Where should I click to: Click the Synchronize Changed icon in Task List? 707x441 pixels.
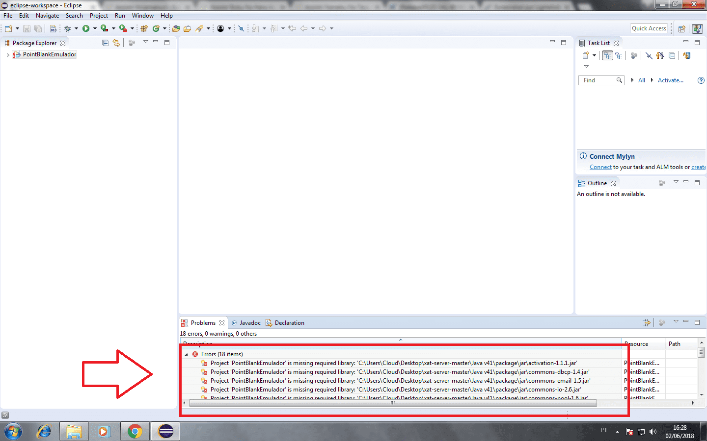pyautogui.click(x=686, y=55)
